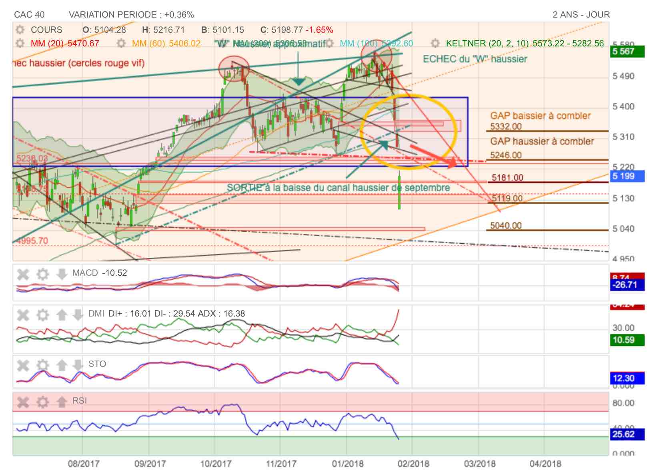Click the green 5 567 price tag
653x474 pixels.
[627, 52]
